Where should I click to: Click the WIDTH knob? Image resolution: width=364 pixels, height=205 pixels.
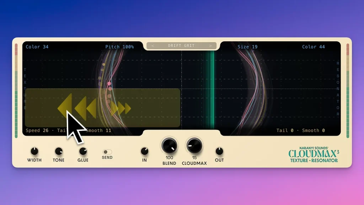34,151
